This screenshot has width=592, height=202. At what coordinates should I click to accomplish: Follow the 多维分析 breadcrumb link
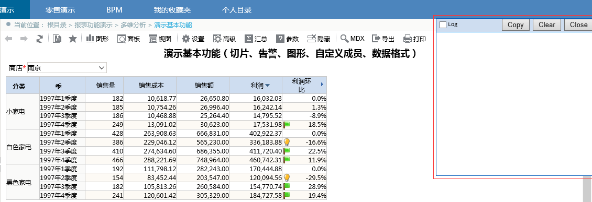133,25
